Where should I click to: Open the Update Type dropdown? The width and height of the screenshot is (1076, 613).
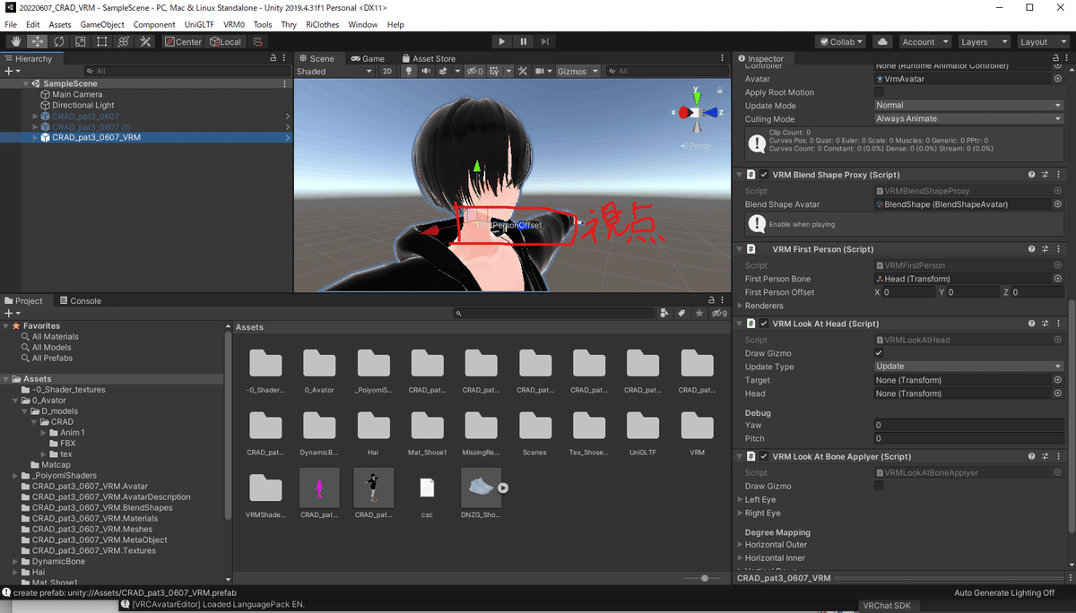pyautogui.click(x=968, y=367)
